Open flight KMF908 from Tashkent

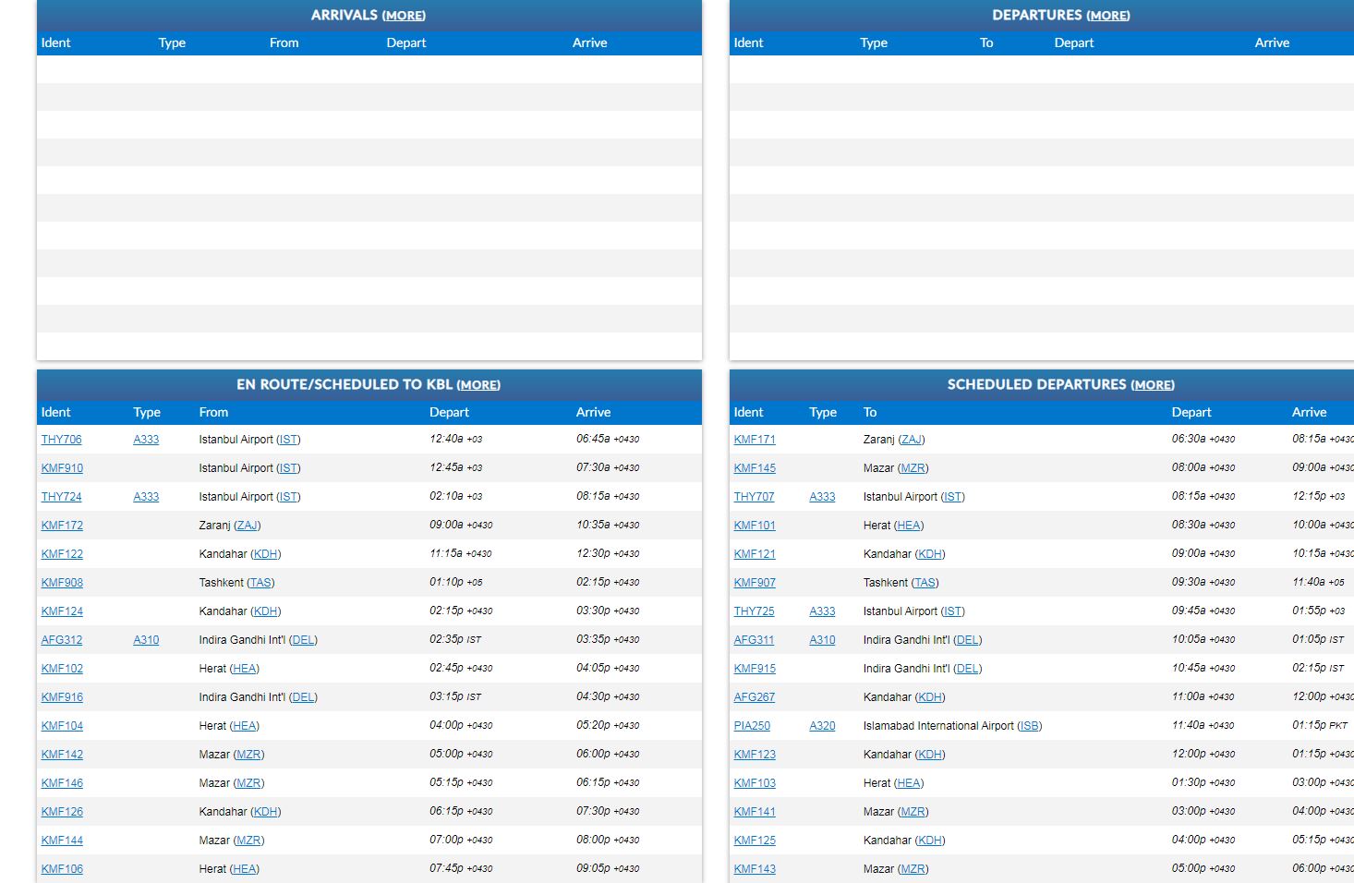62,583
